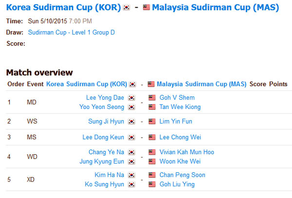Click Korean flag next to Sung Ji Hyun
Image resolution: width=292 pixels, height=198 pixels.
[131, 122]
